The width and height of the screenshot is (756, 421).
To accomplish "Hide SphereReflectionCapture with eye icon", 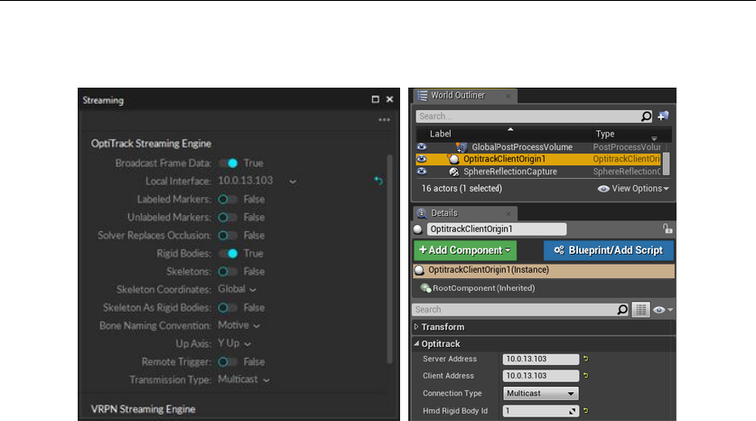I will (x=422, y=171).
